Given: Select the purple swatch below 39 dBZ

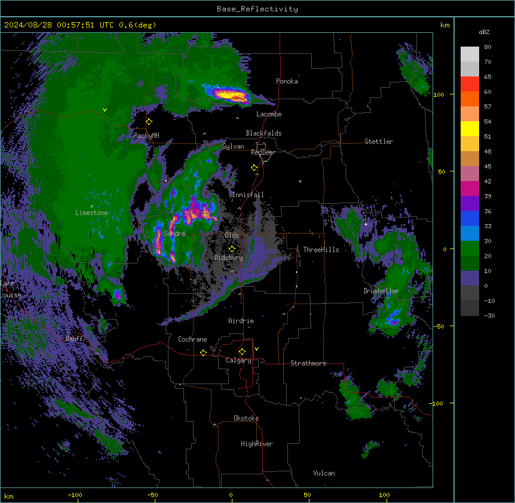Looking at the screenshot, I should 470,203.
